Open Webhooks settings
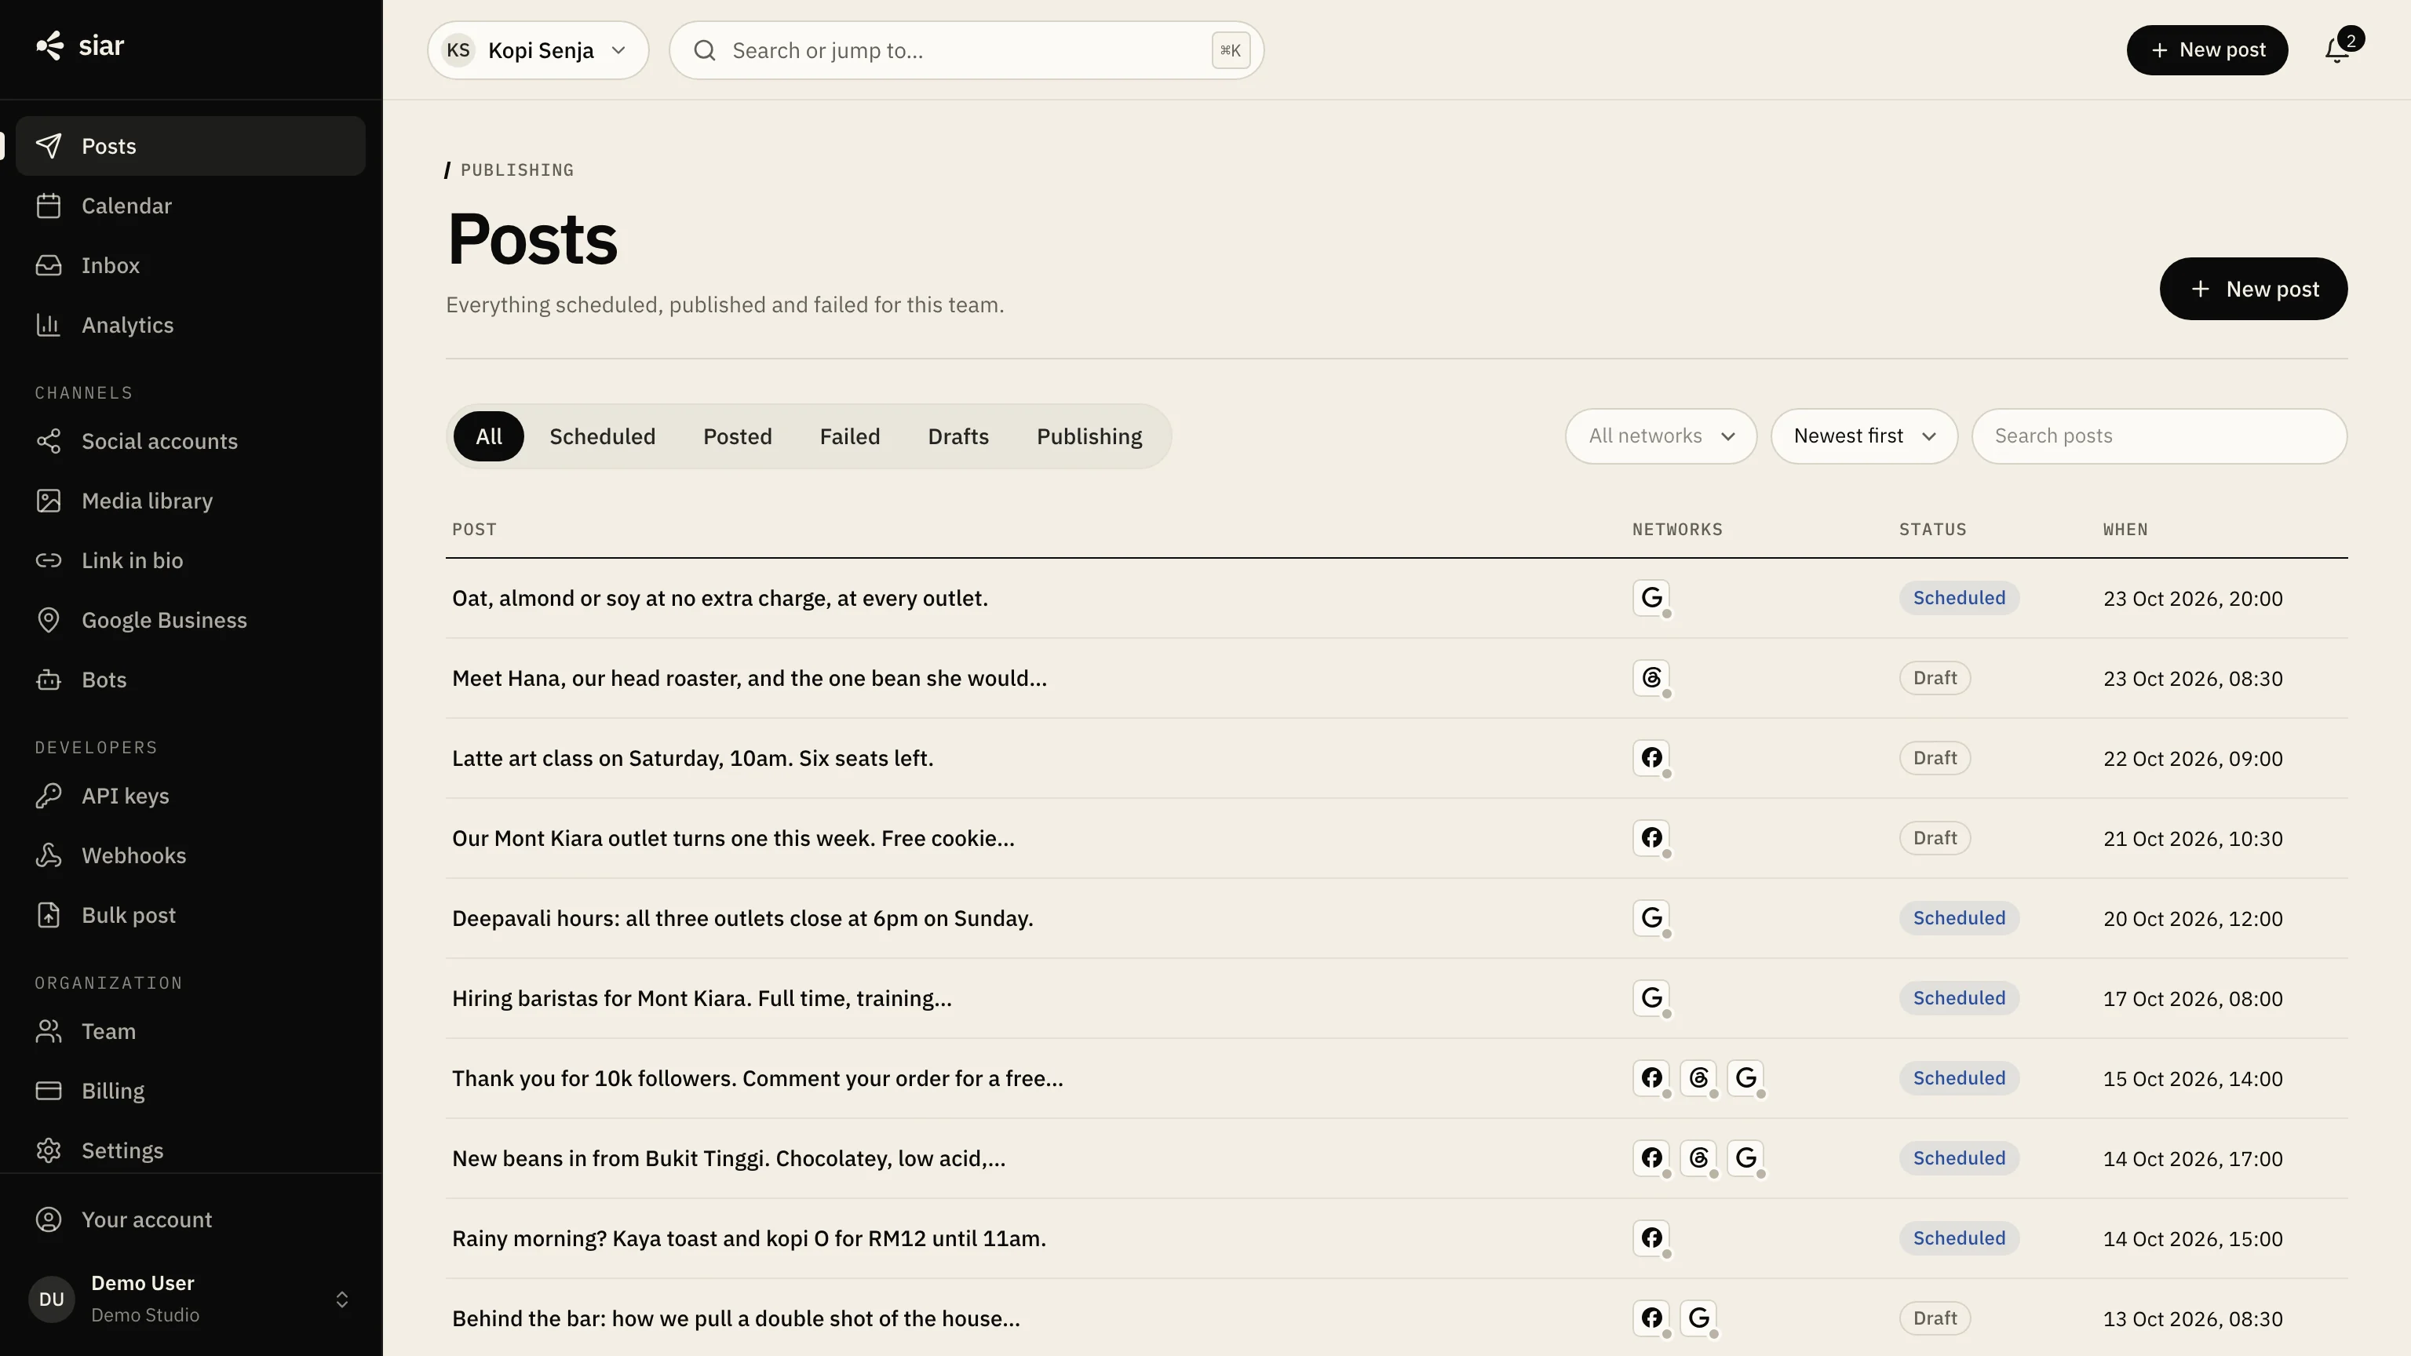The image size is (2411, 1356). pyautogui.click(x=190, y=855)
